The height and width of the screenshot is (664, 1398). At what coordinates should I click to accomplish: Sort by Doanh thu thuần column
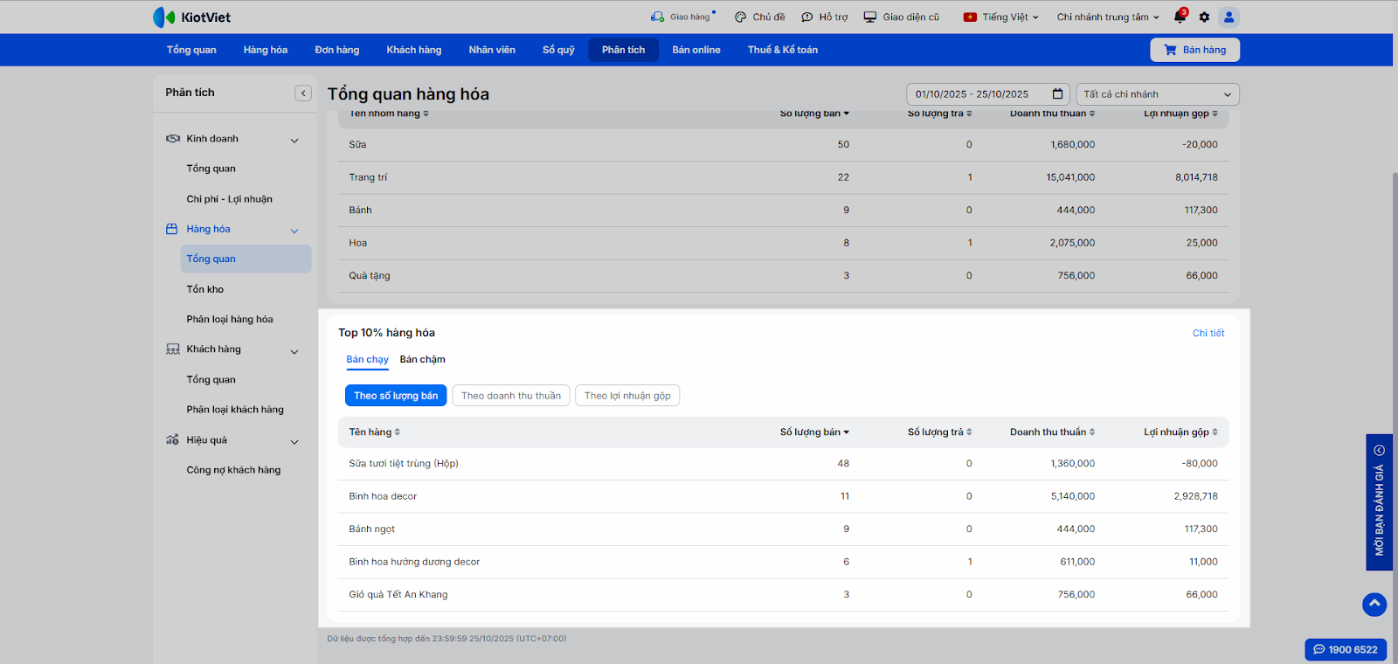point(1052,432)
